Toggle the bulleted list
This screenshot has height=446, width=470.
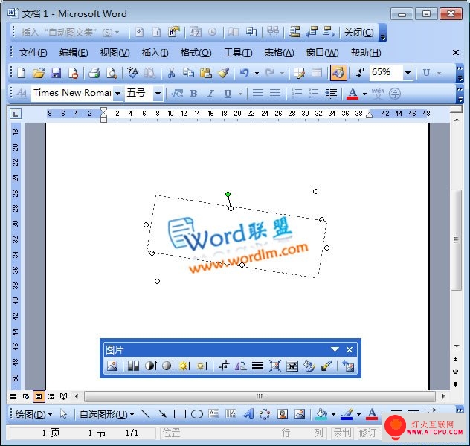tap(314, 94)
